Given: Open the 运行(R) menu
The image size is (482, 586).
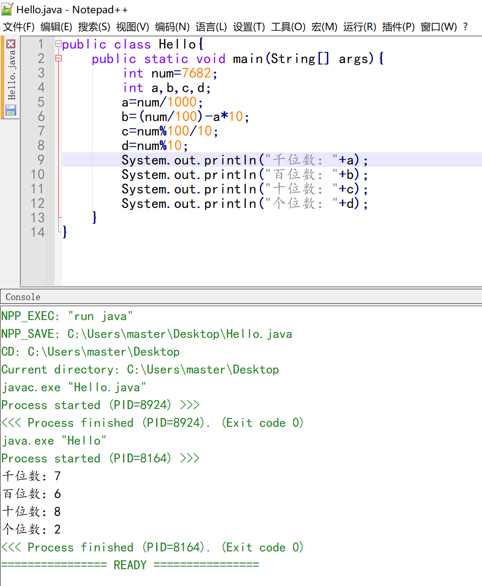Looking at the screenshot, I should 360,27.
